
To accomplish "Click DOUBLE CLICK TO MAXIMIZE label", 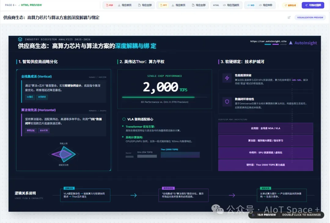I will [301, 215].
